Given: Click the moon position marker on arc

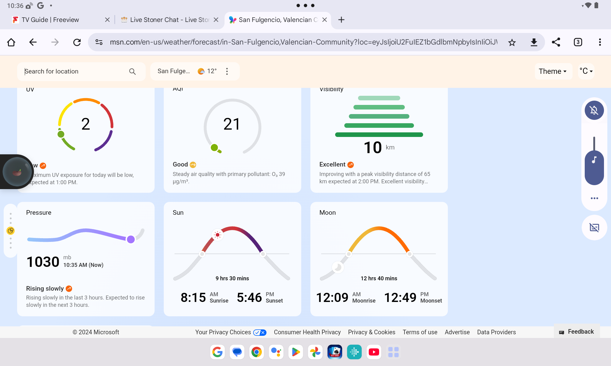Looking at the screenshot, I should (x=338, y=267).
